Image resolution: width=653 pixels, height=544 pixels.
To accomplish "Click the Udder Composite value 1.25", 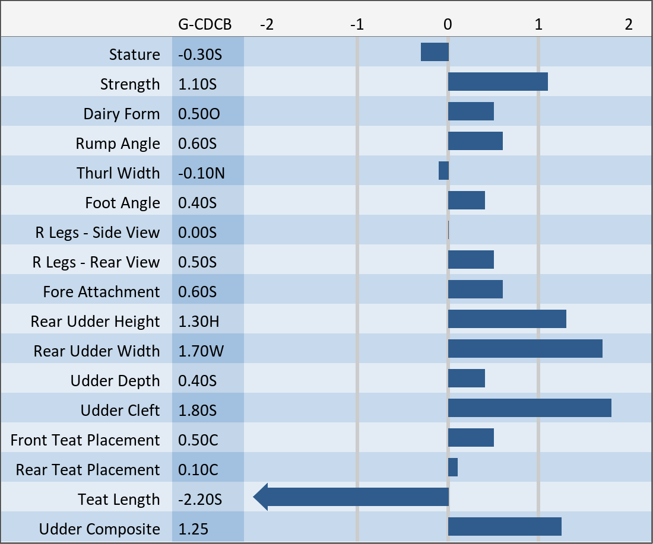I will tap(194, 529).
